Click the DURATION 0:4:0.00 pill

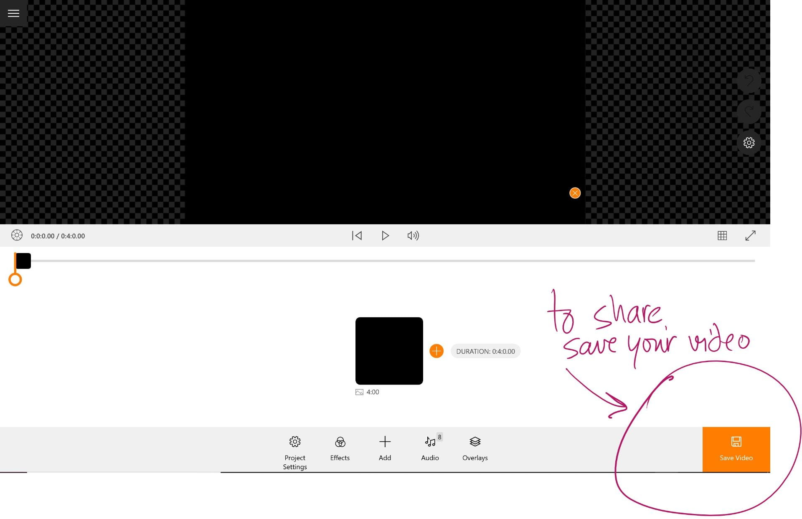[x=485, y=351]
